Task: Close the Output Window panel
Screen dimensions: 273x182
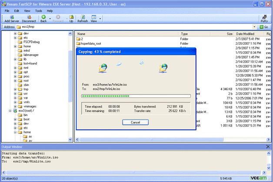Action: 269,147
